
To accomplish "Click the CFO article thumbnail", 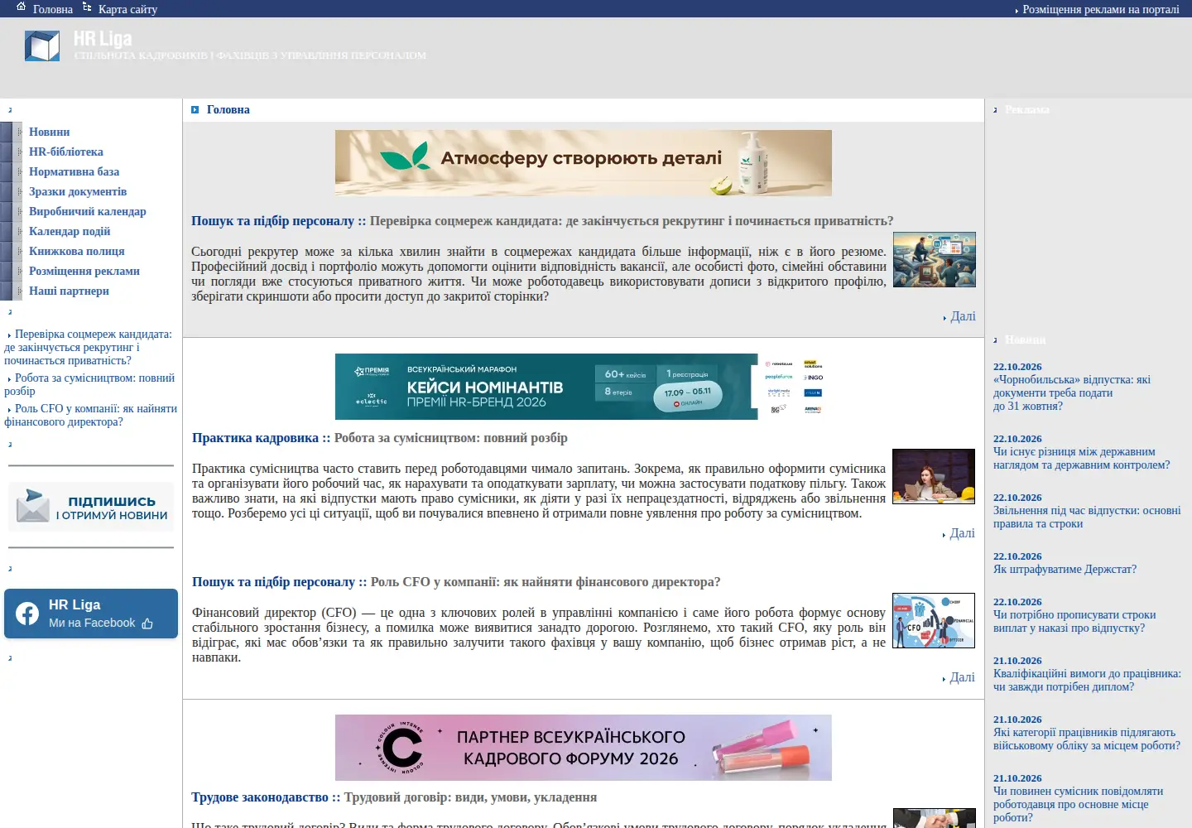I will (x=934, y=620).
